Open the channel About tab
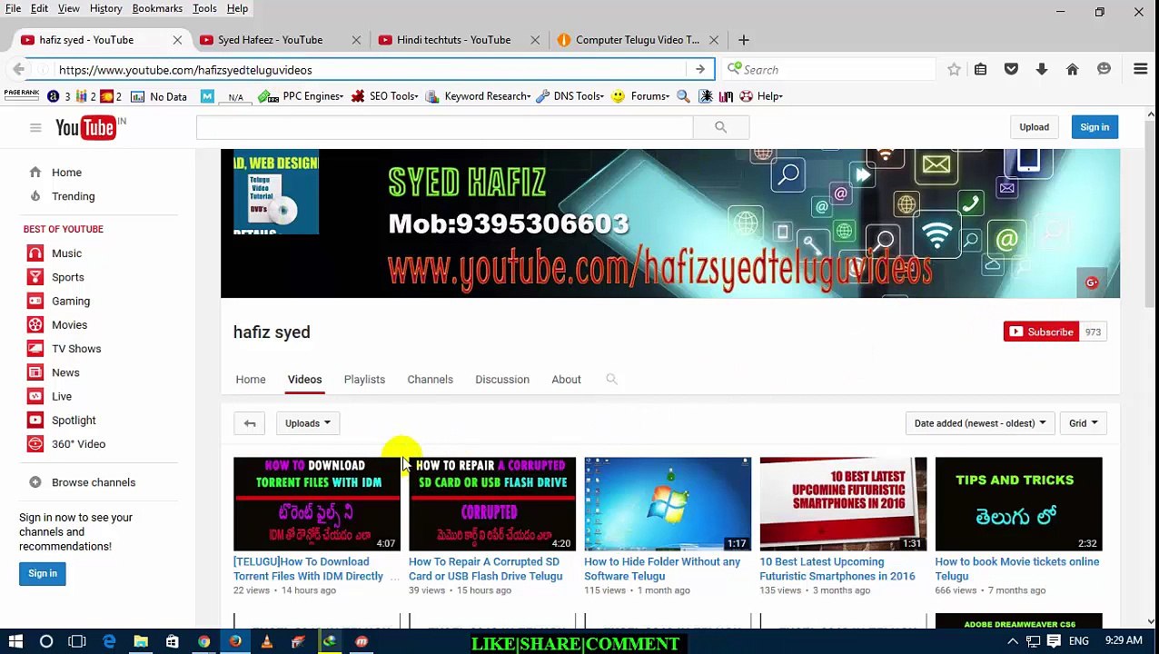 pyautogui.click(x=566, y=380)
